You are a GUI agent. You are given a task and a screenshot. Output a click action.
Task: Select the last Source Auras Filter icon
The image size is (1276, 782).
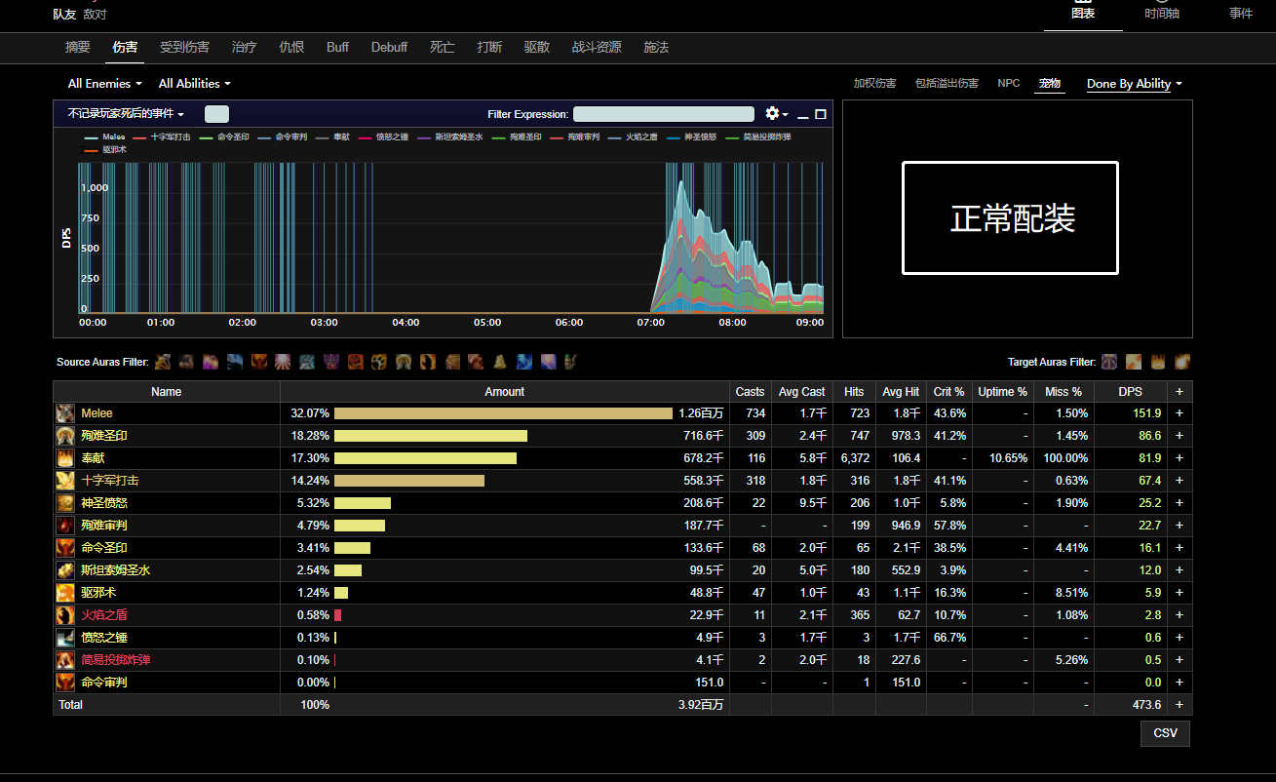(x=572, y=362)
